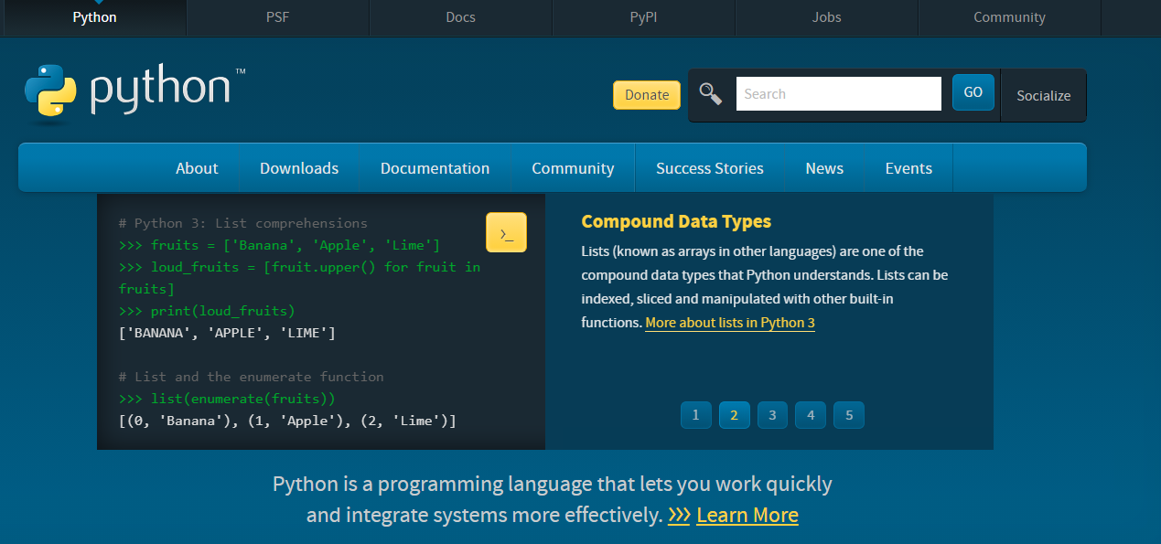Select Success Stories in navigation bar
Image resolution: width=1161 pixels, height=544 pixels.
[709, 168]
